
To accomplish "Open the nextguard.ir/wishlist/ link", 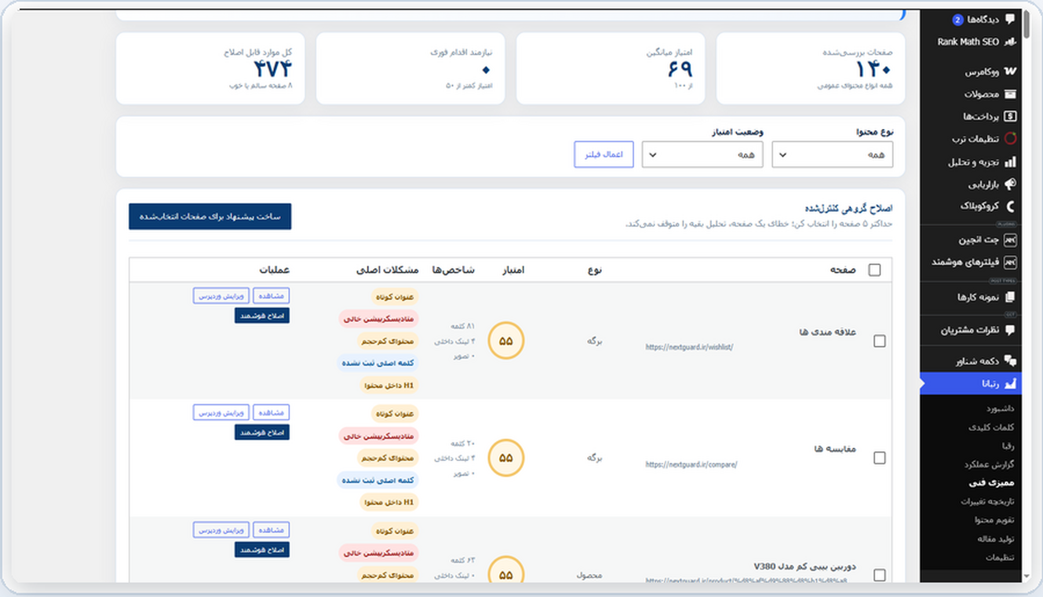I will (689, 347).
